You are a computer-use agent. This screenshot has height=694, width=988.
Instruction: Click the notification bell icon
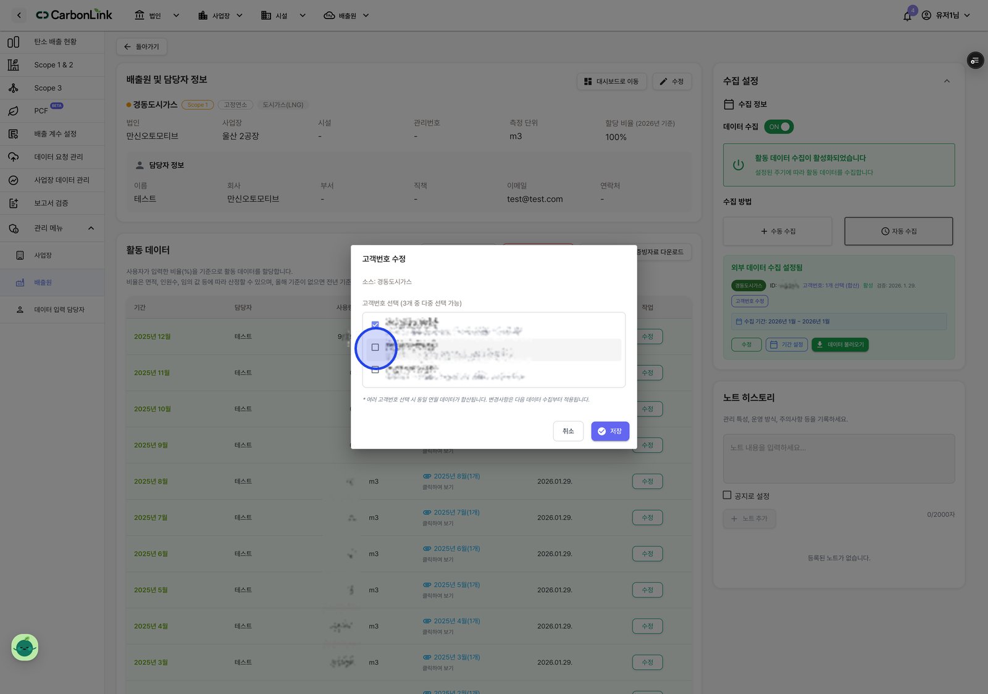click(907, 16)
